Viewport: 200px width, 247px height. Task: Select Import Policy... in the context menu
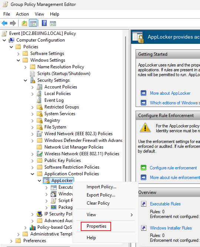(101, 187)
